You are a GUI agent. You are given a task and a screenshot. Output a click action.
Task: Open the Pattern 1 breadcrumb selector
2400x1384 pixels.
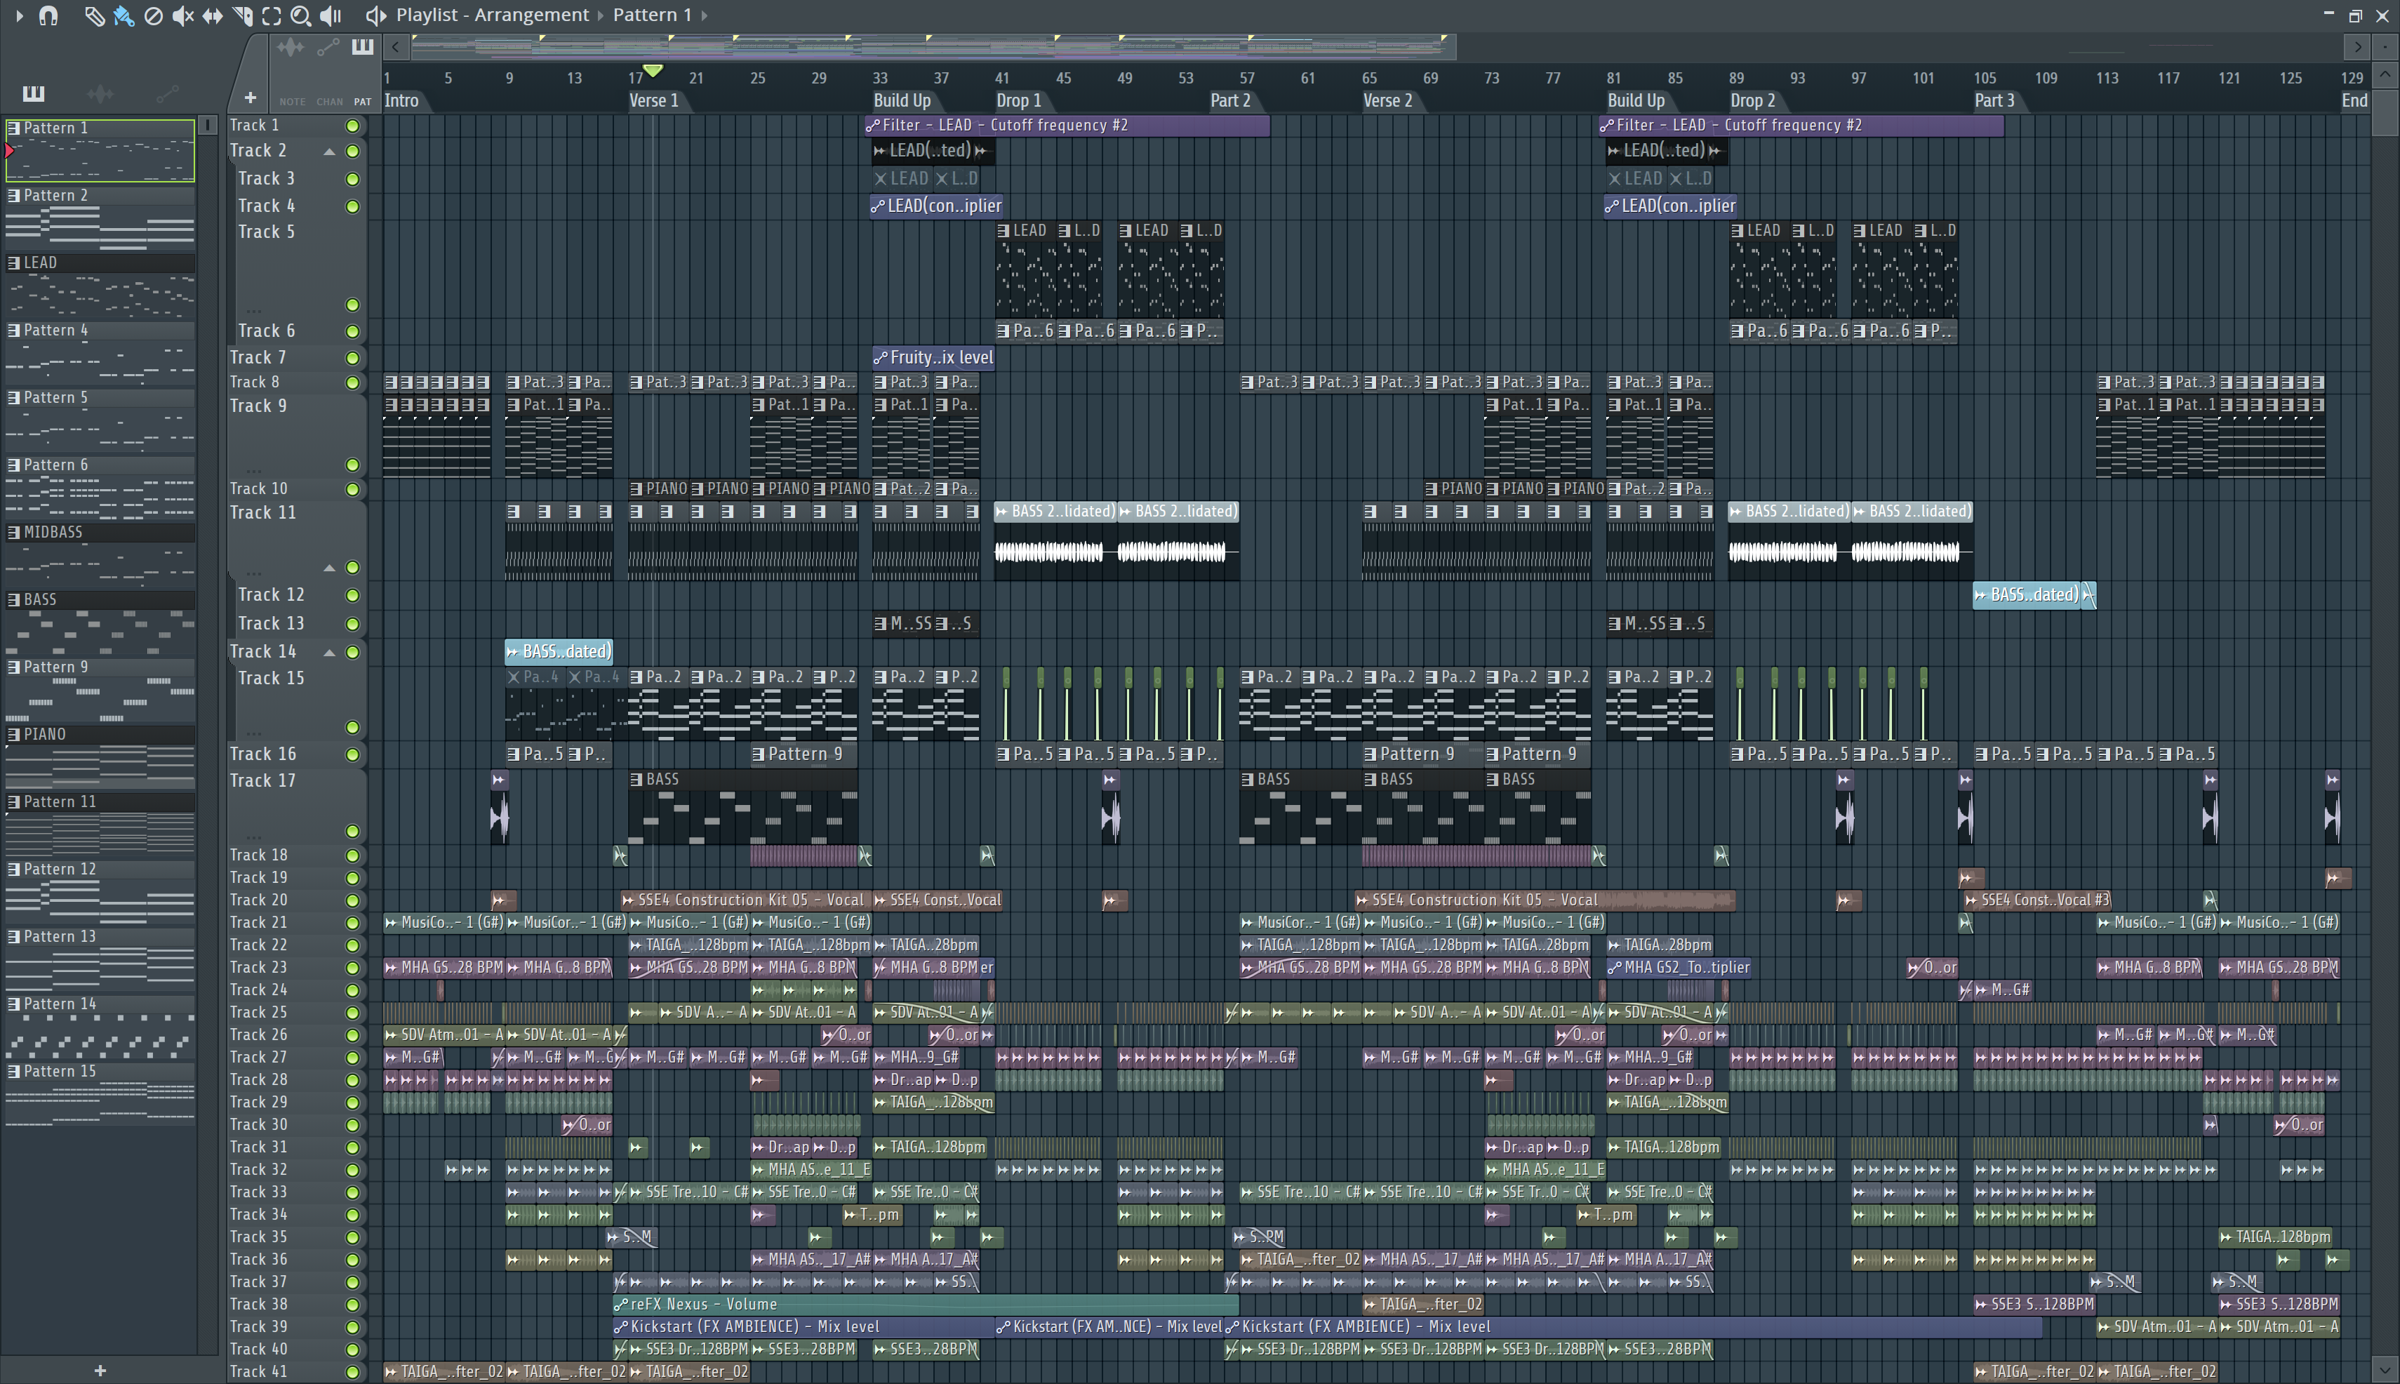(x=652, y=15)
